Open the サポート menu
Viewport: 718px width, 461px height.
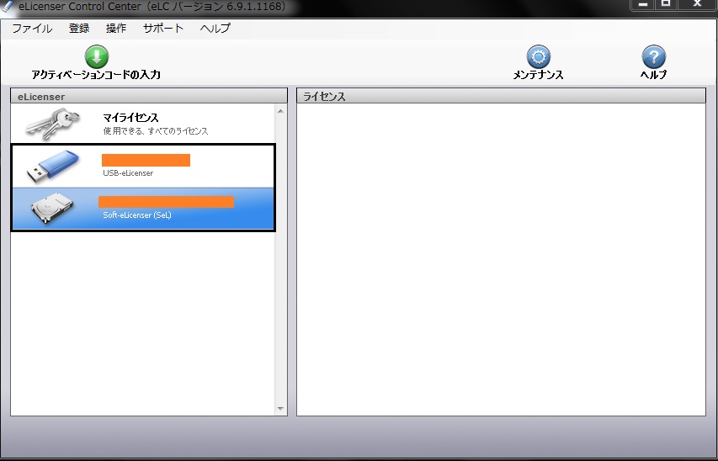[x=163, y=29]
